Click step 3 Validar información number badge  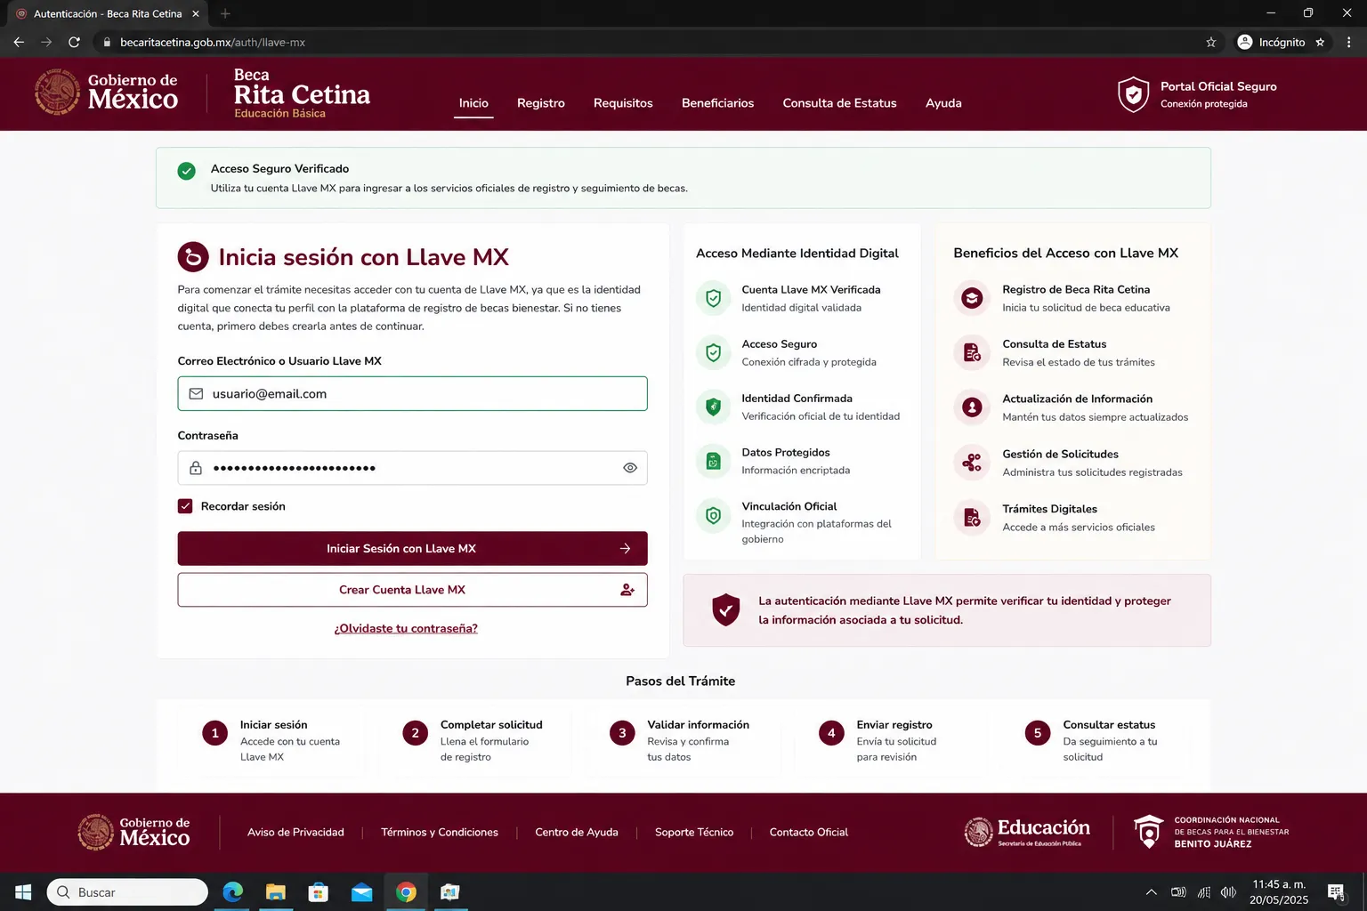[x=622, y=733]
